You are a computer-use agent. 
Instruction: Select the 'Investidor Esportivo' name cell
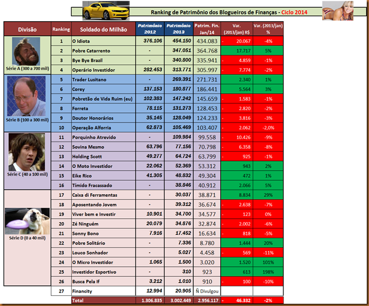pyautogui.click(x=95, y=271)
